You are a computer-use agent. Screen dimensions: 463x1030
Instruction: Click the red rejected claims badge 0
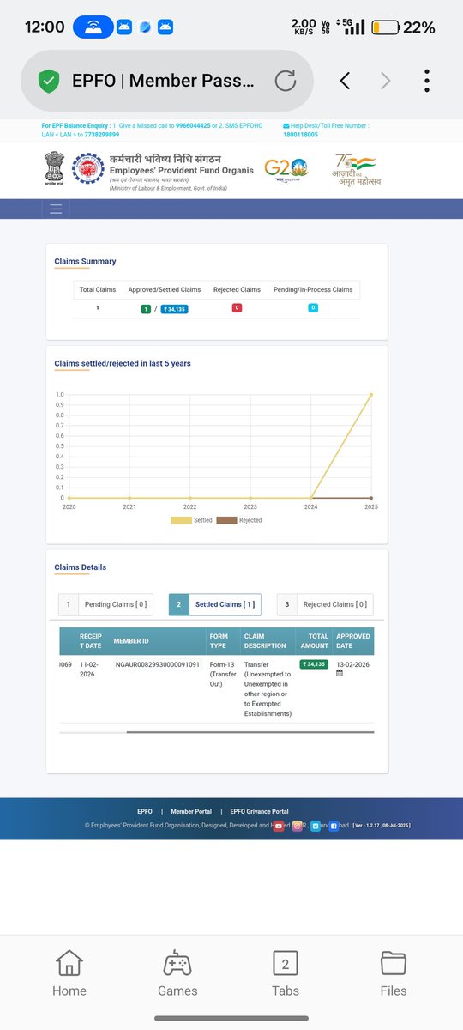click(237, 307)
